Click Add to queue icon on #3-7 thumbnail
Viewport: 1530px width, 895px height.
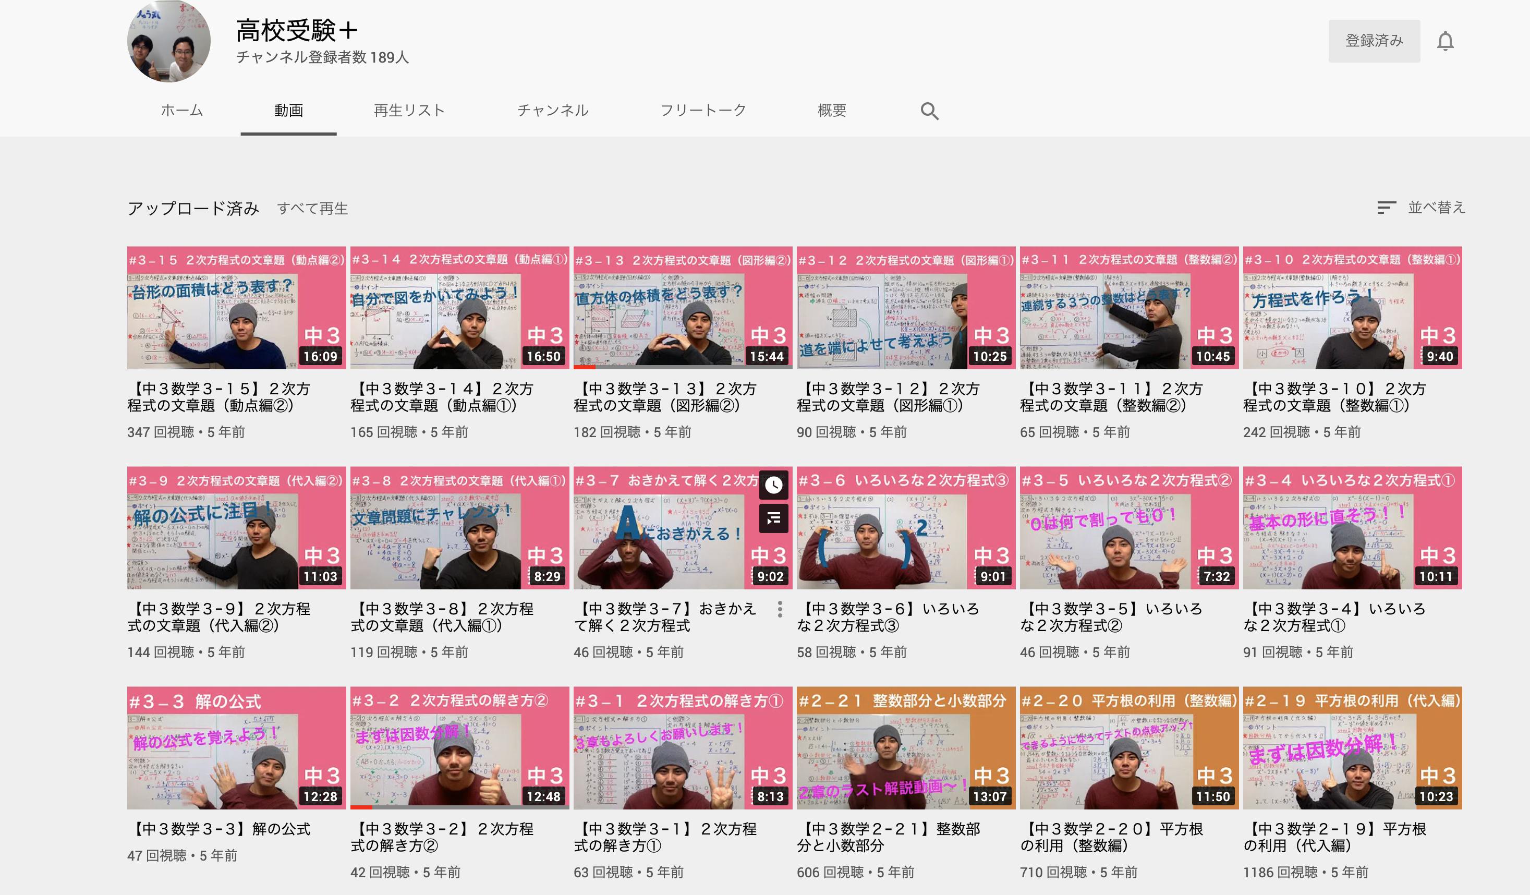tap(773, 518)
